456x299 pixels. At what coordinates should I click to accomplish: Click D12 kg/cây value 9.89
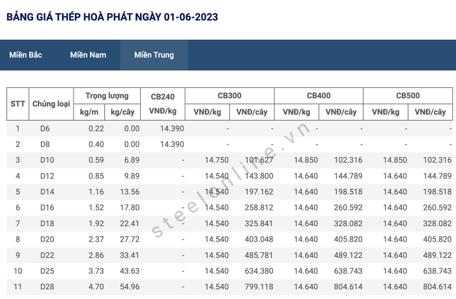coord(132,176)
